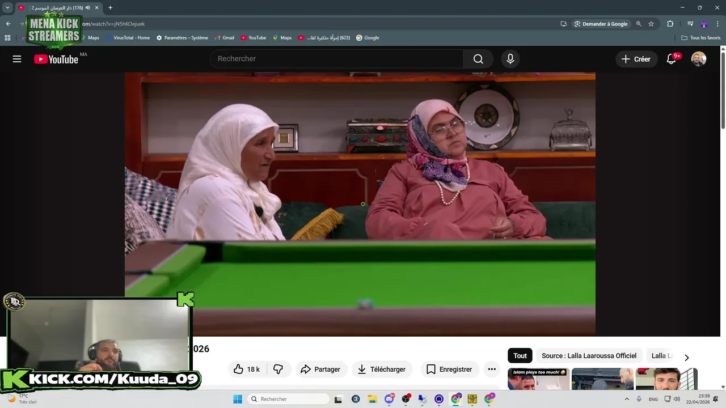
Task: Open the Créer menu
Action: click(636, 59)
